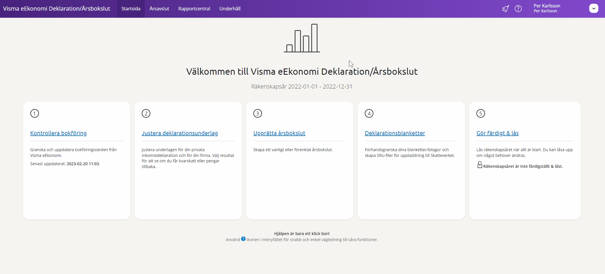Click the Gör färdigt & lås link
The width and height of the screenshot is (605, 274).
tap(497, 133)
